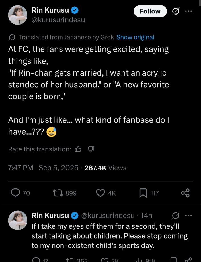201x262 pixels.
Task: Click the Grok icon on the reply post
Action: (175, 216)
